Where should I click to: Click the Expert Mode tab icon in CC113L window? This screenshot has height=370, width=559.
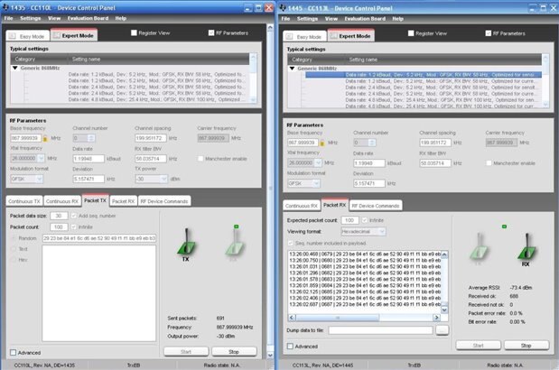(x=333, y=36)
